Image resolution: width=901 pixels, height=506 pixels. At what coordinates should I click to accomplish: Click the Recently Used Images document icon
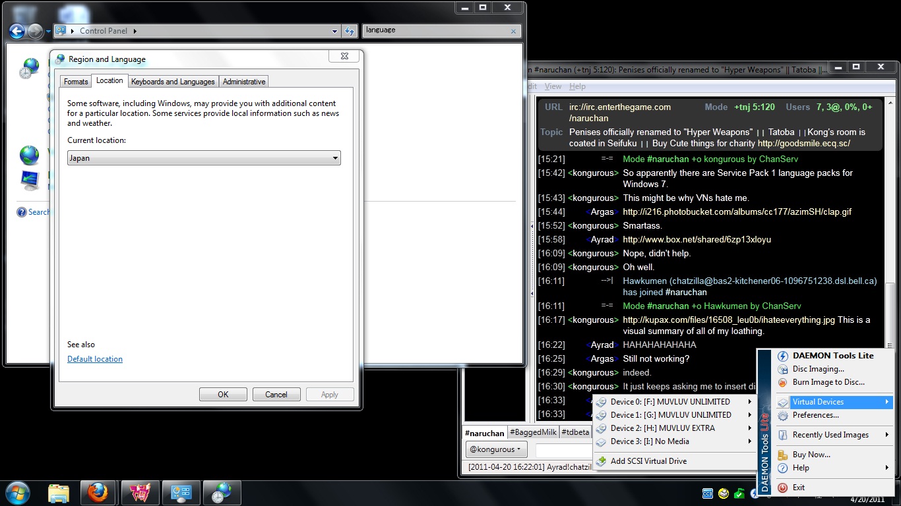tap(783, 435)
